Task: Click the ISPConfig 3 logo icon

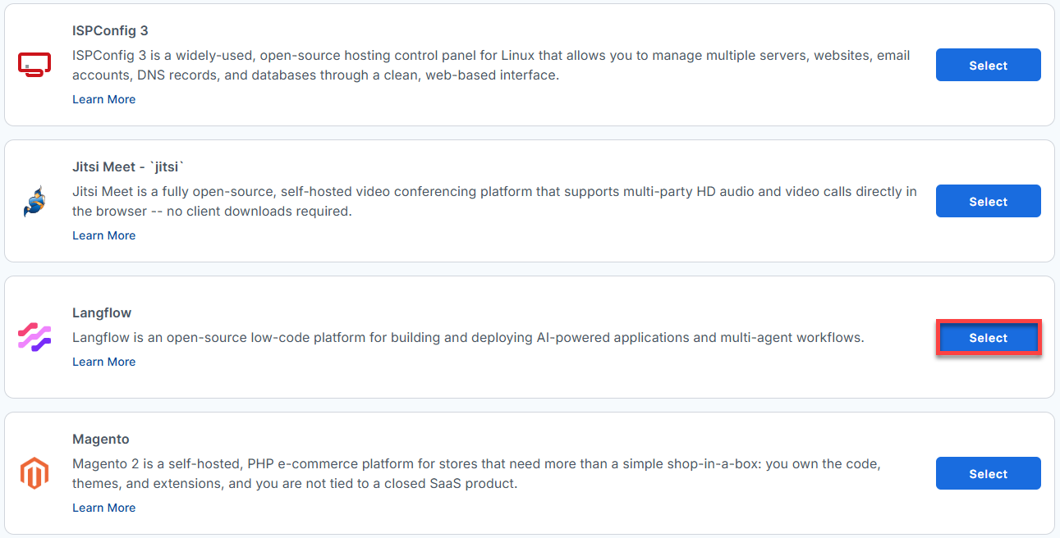Action: 34,65
